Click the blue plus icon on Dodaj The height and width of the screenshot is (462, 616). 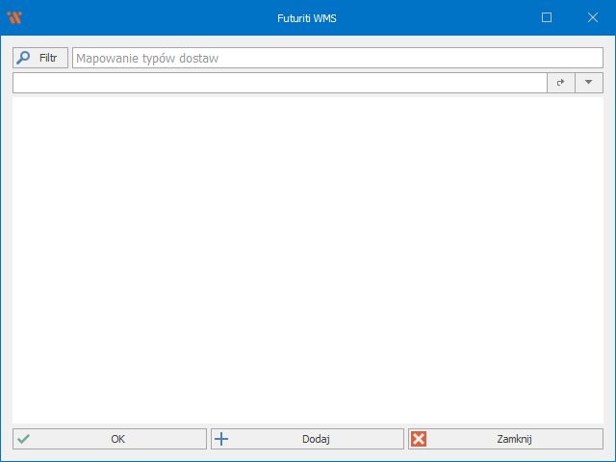coord(221,439)
